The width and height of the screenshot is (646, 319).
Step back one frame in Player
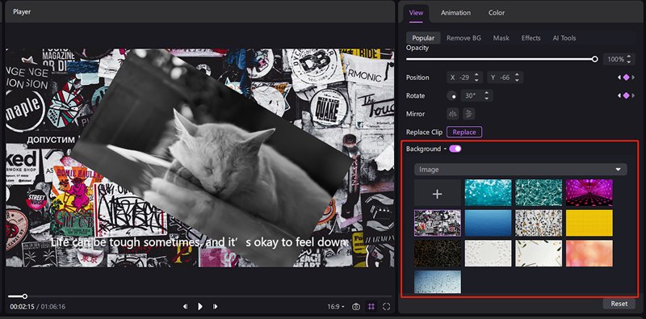[x=185, y=307]
